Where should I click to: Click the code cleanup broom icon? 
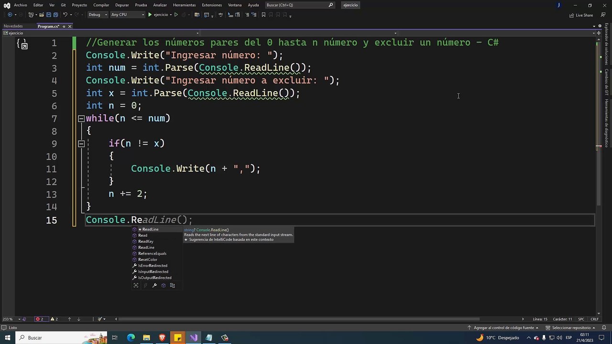coord(100,319)
